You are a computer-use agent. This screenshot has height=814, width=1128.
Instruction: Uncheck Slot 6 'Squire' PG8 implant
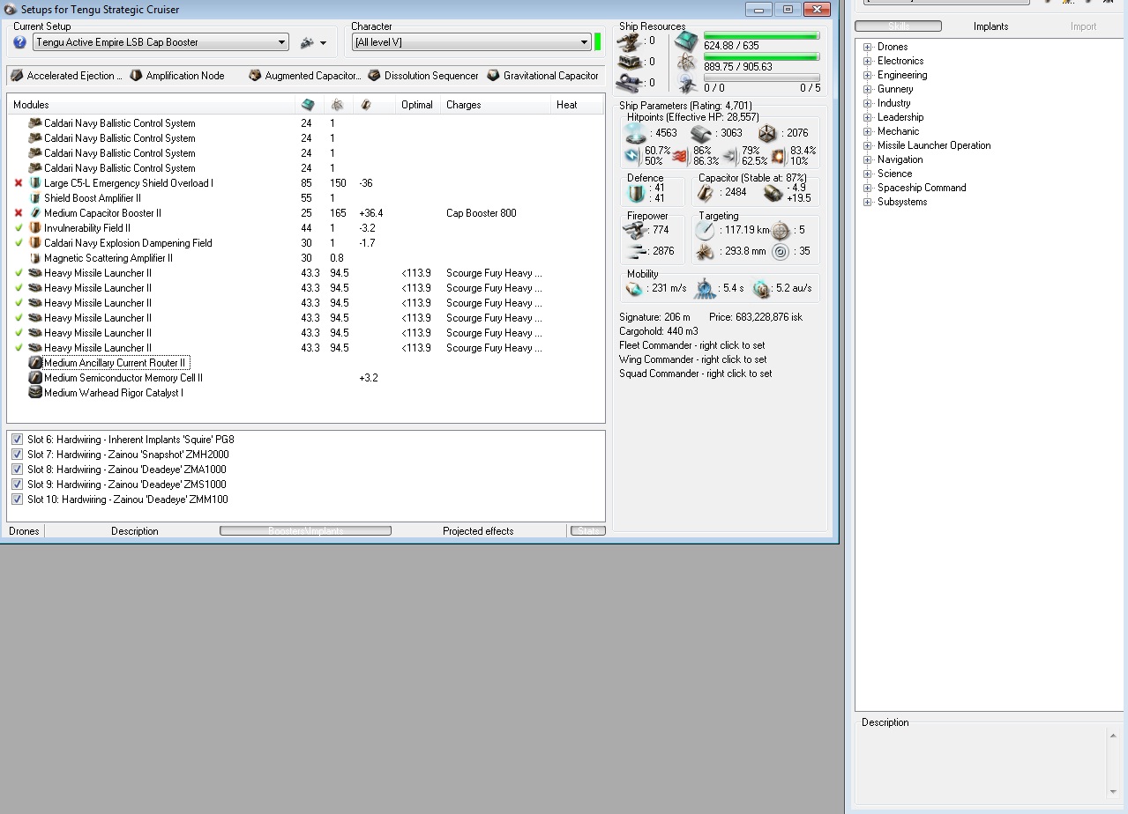tap(17, 440)
